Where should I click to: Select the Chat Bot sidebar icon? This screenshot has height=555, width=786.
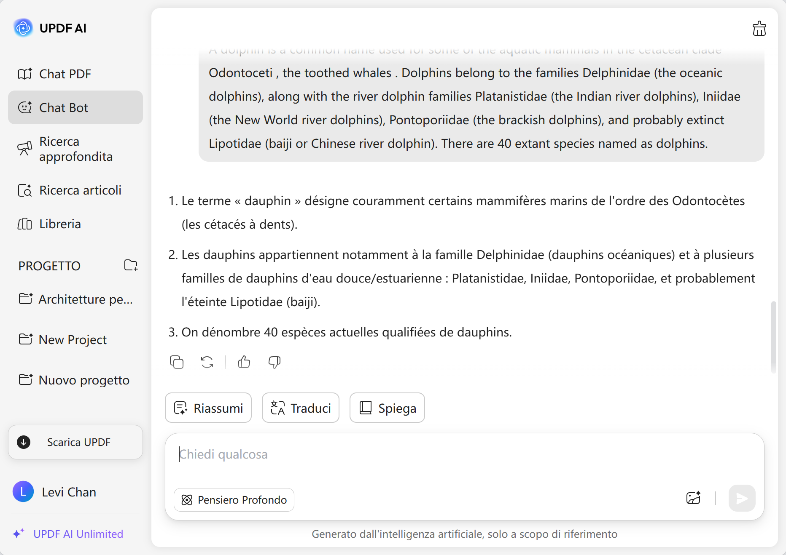point(25,107)
